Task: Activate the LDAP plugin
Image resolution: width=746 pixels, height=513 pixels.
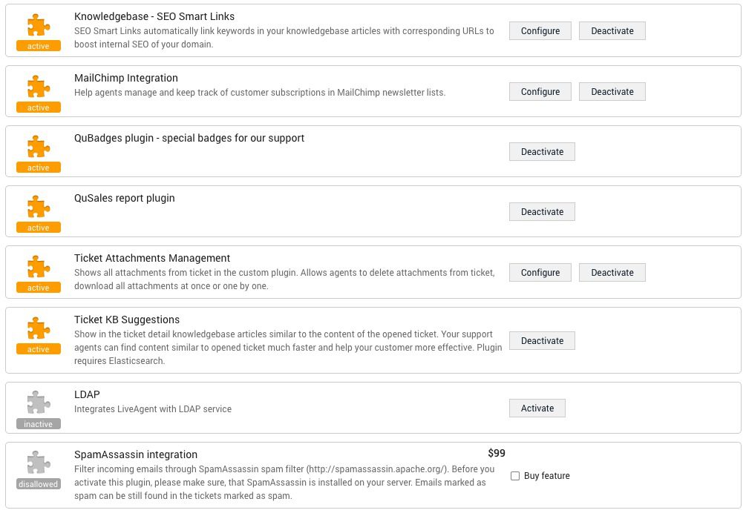Action: (537, 408)
